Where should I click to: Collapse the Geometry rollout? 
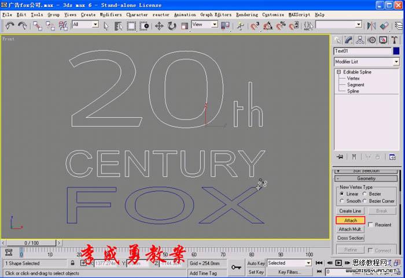click(x=366, y=179)
